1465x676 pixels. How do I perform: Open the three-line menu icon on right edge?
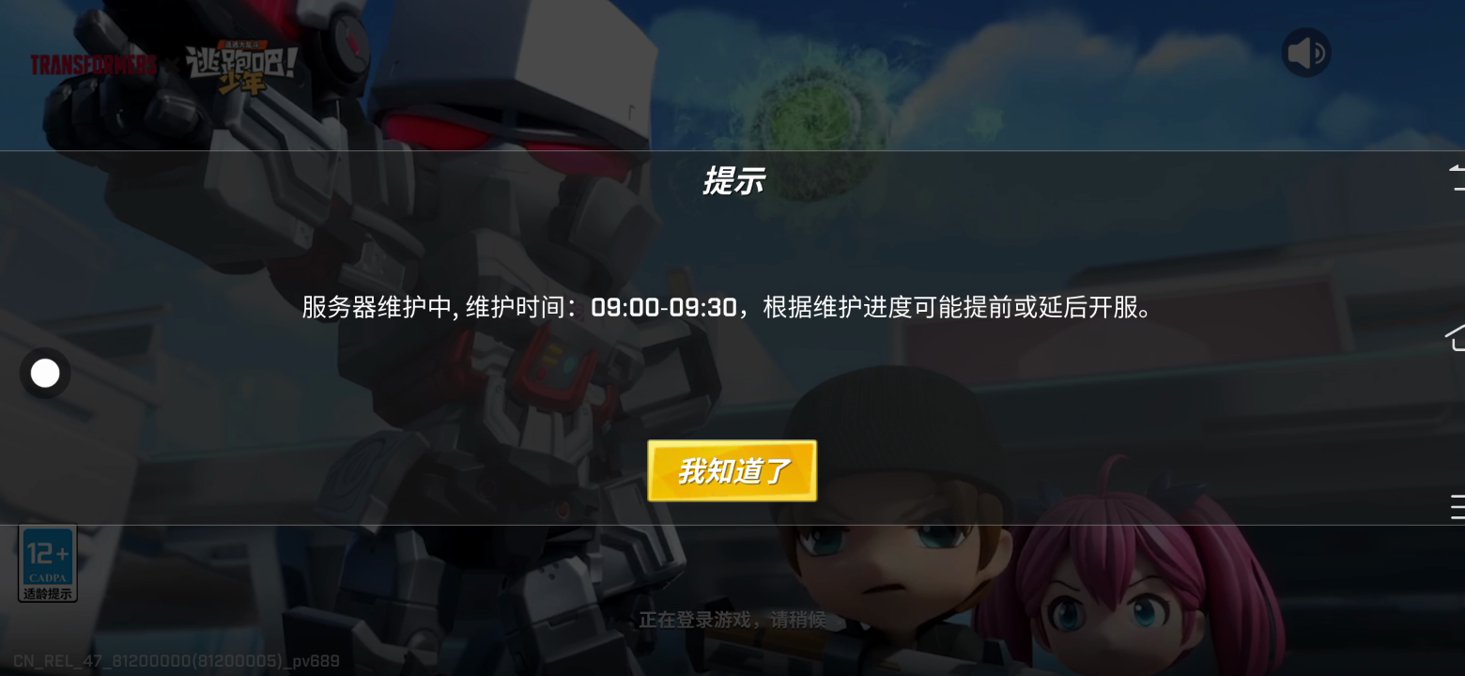(1457, 506)
